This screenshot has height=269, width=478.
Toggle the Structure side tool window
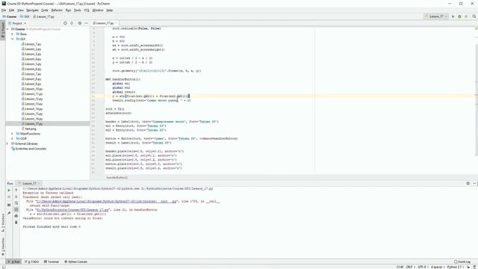pos(3,223)
